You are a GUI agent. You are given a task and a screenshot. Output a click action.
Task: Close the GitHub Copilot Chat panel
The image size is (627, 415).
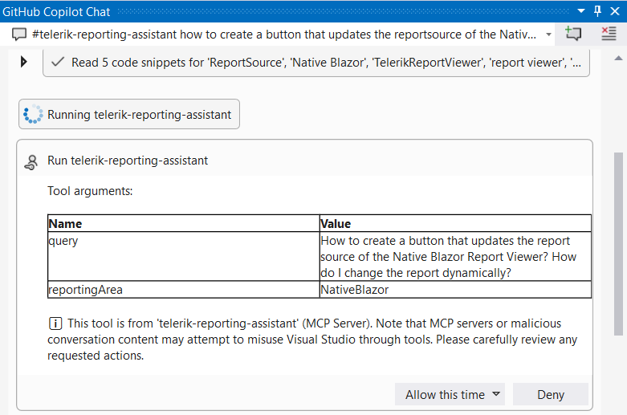click(x=615, y=11)
